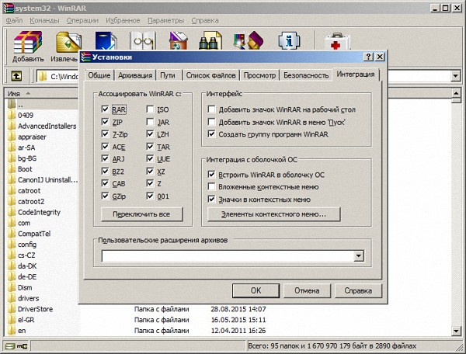The image size is (466, 354).
Task: Open the 'Пользовательские расширения архивов' dropdown arrow
Action: [x=358, y=255]
